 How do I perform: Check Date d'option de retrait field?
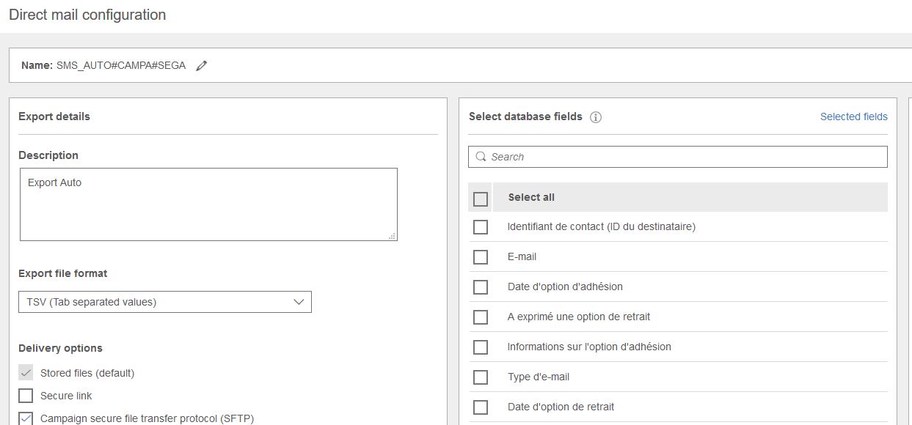click(481, 407)
